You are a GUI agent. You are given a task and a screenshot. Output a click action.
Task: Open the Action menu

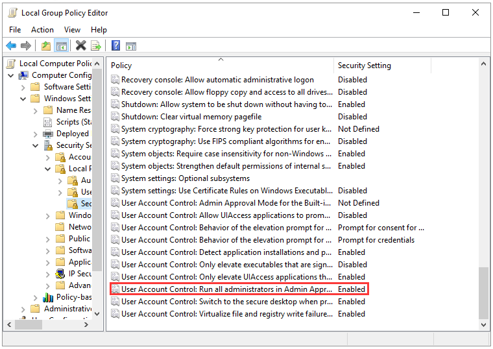(x=42, y=30)
